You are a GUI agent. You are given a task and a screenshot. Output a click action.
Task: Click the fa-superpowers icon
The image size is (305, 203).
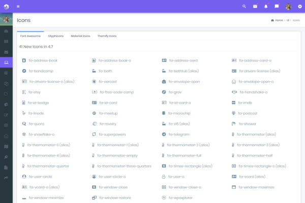[x=94, y=134]
